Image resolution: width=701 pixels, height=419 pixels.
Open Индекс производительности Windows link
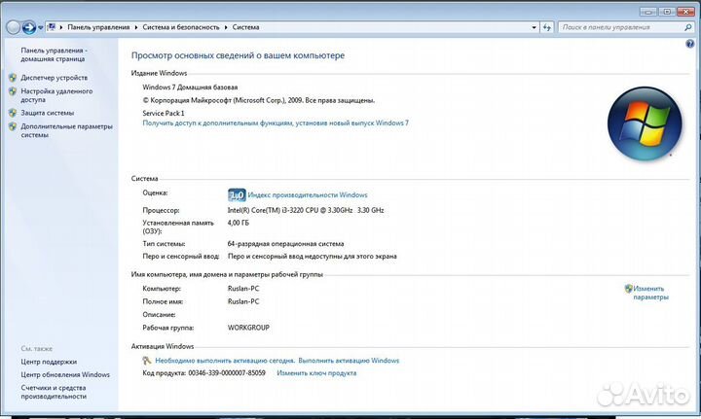point(308,194)
